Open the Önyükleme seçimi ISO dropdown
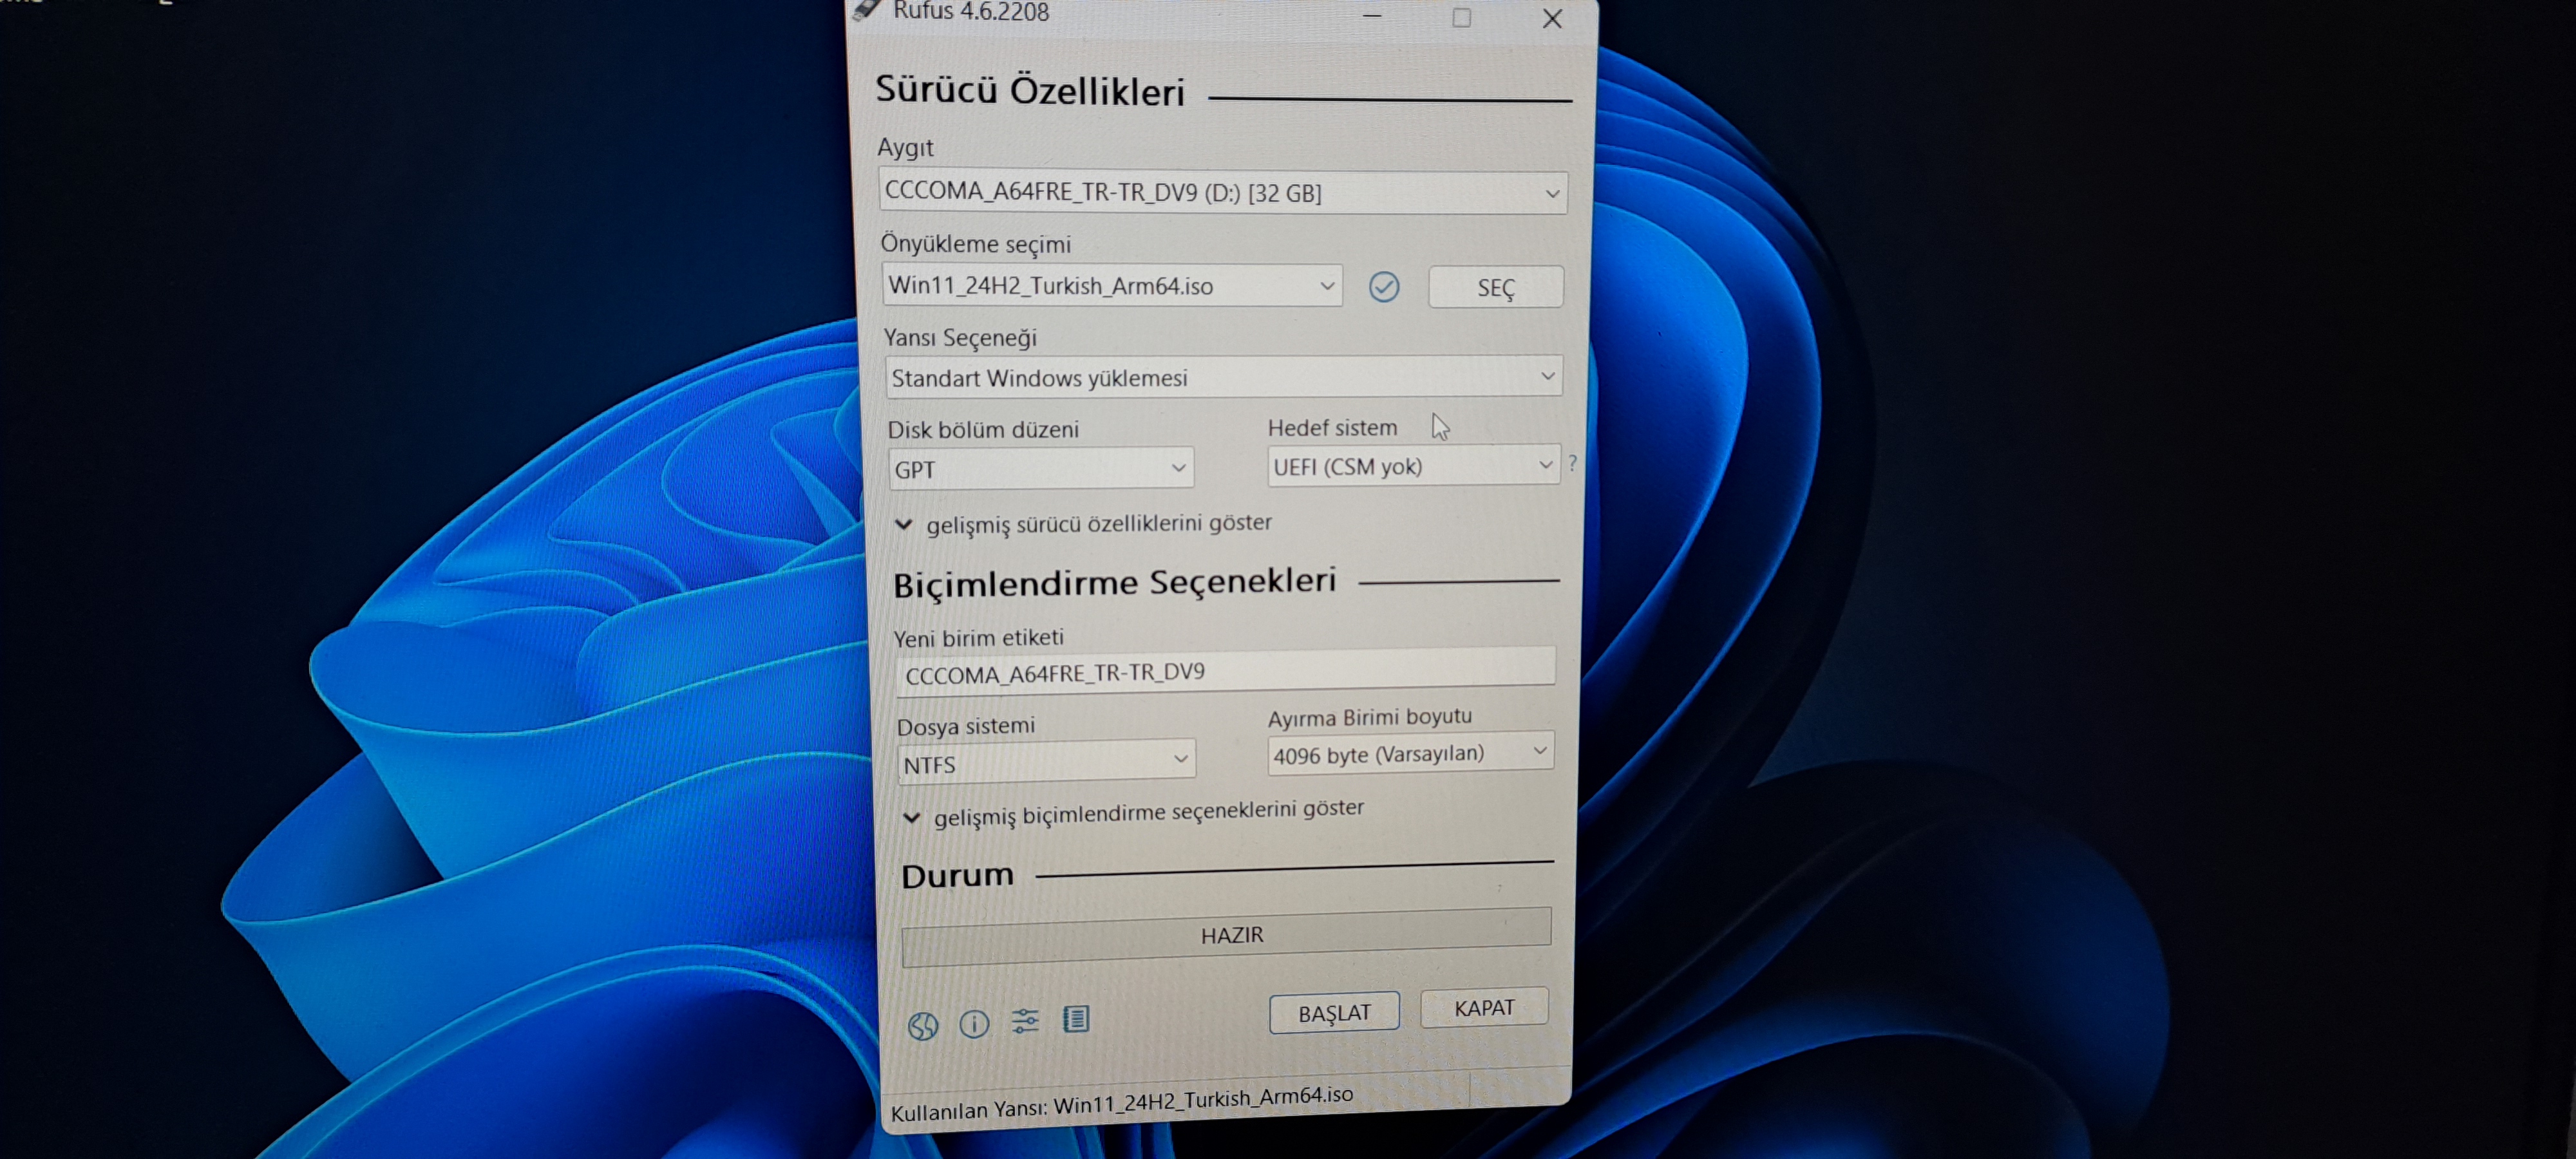 1112,286
